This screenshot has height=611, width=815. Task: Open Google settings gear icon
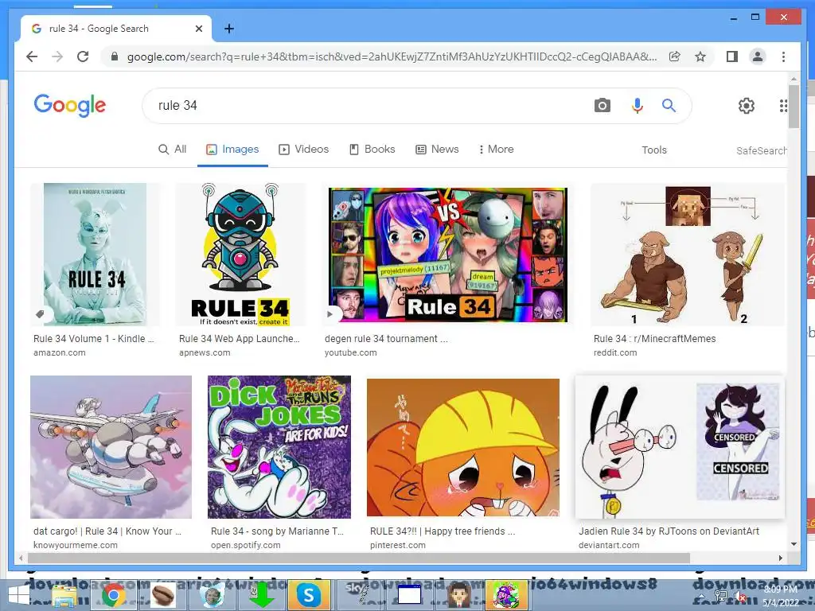tap(747, 106)
